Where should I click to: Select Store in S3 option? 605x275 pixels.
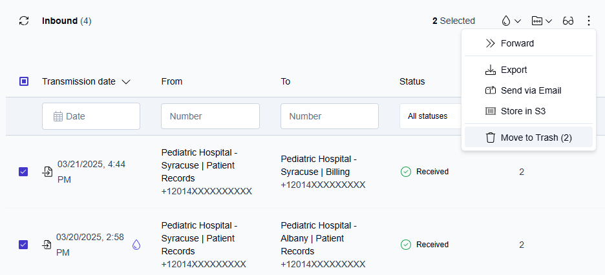[523, 111]
